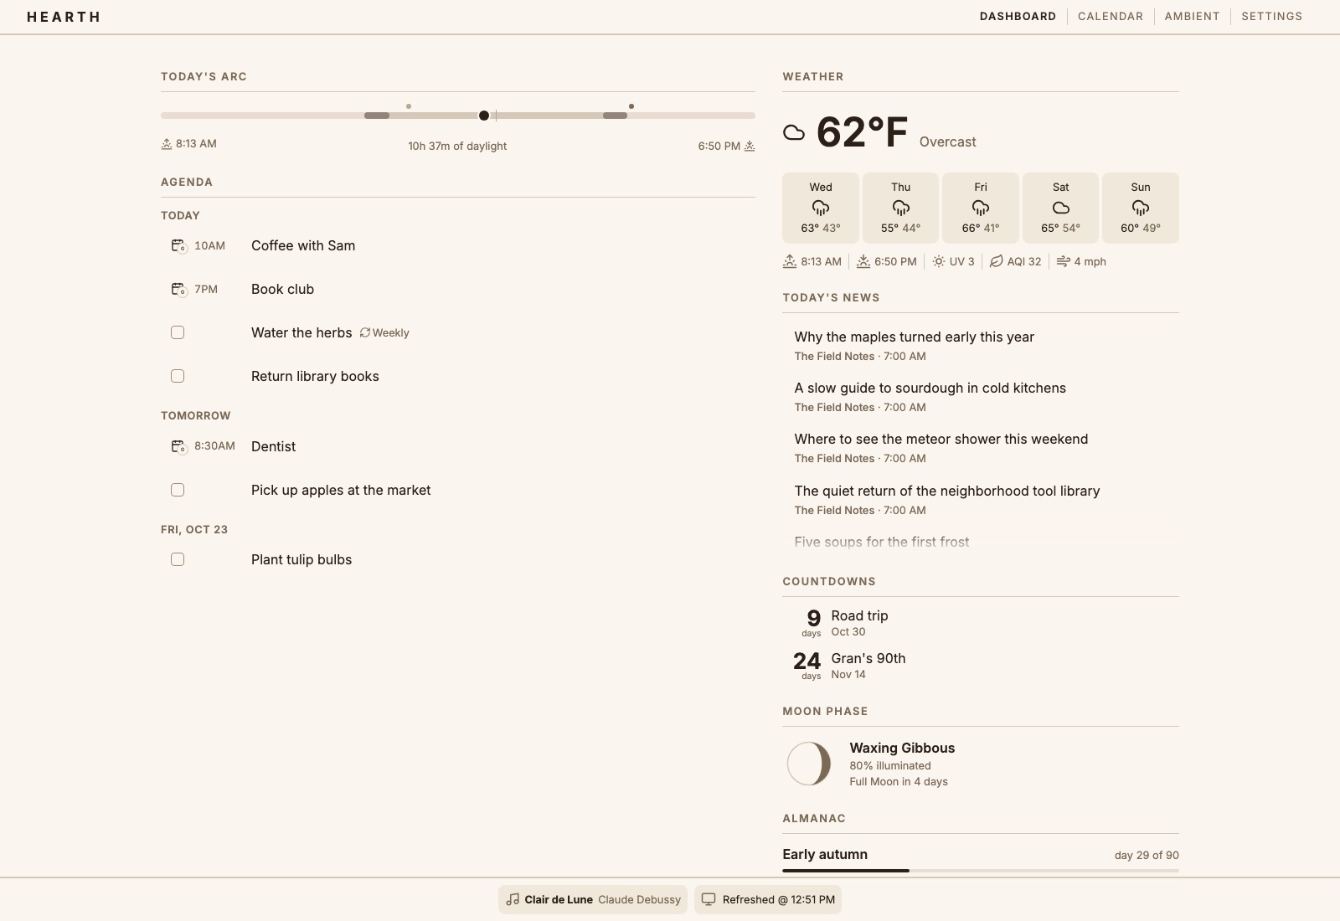Mark Return library books as done
The height and width of the screenshot is (921, 1340).
point(178,376)
